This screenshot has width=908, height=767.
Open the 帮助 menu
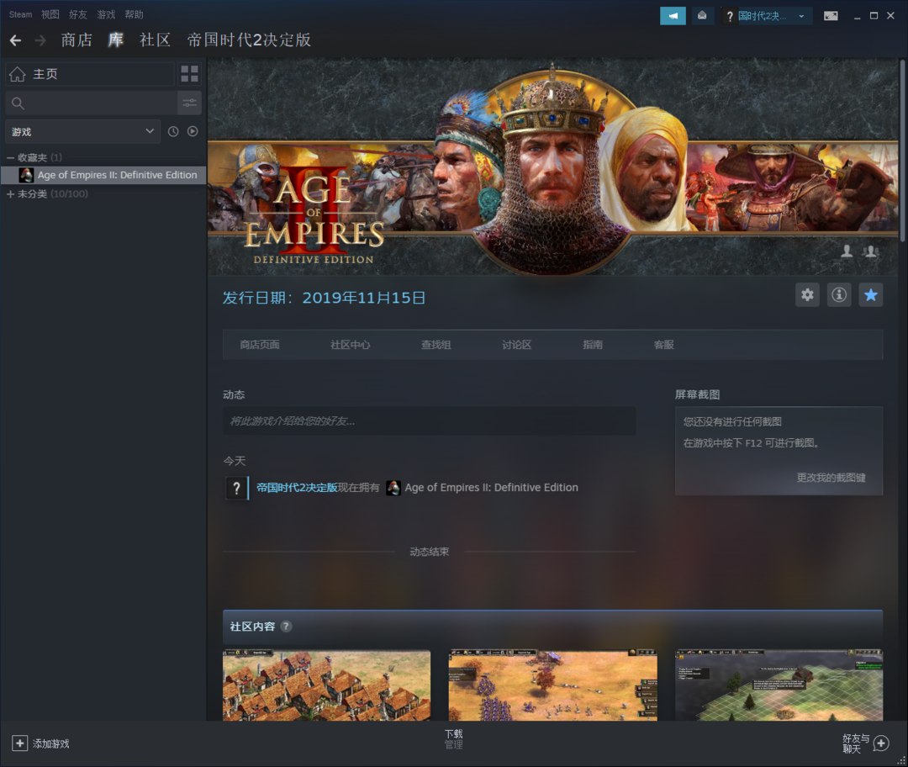click(x=134, y=14)
